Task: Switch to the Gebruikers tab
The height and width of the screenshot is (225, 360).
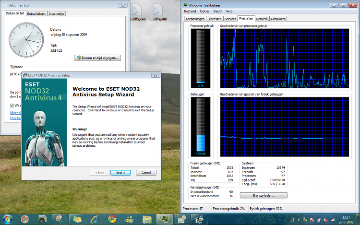Action: pyautogui.click(x=278, y=19)
